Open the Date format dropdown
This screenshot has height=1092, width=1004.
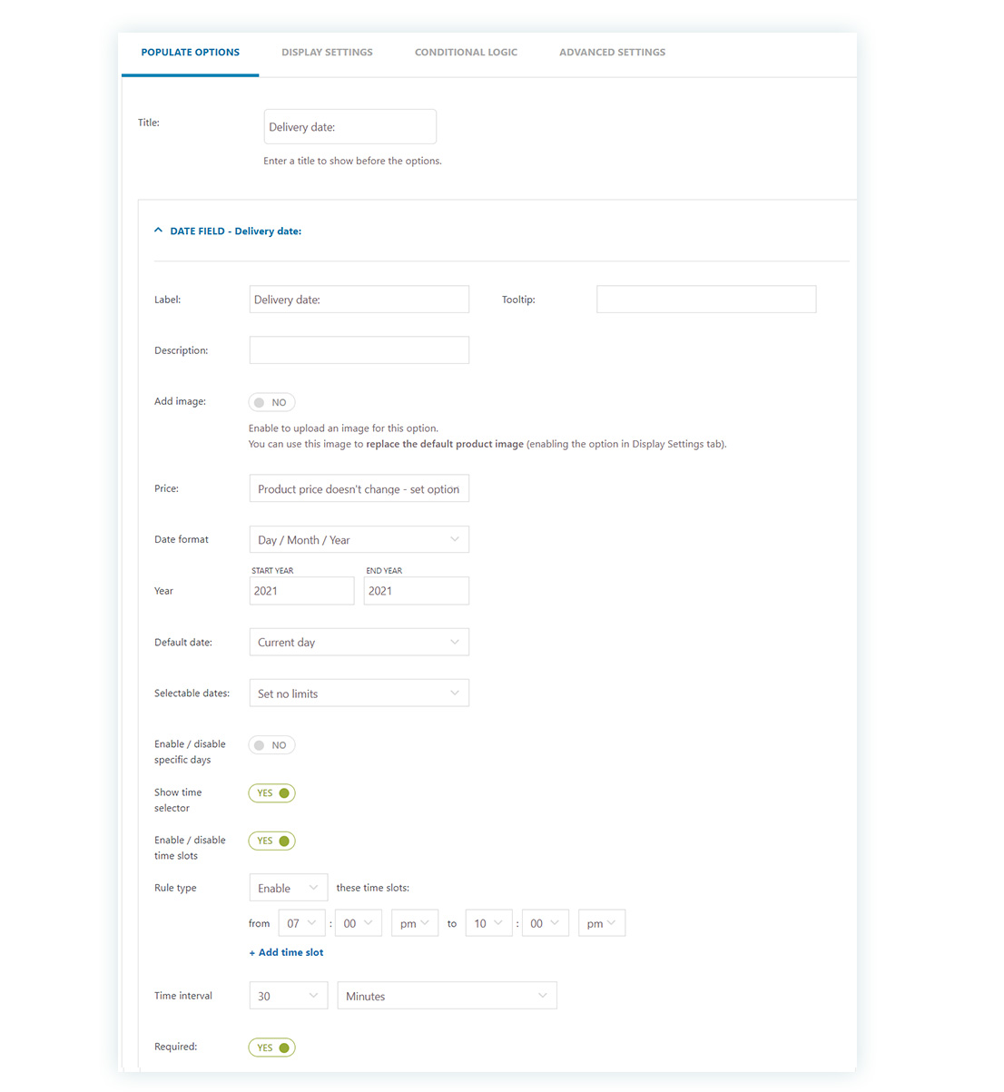359,540
